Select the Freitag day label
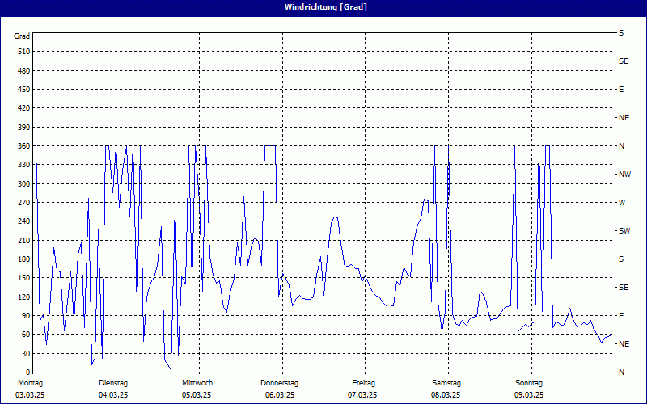The height and width of the screenshot is (404, 647). 363,383
